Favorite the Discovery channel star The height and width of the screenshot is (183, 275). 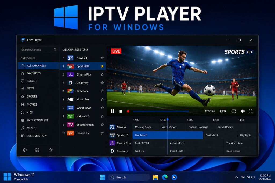coord(102,83)
